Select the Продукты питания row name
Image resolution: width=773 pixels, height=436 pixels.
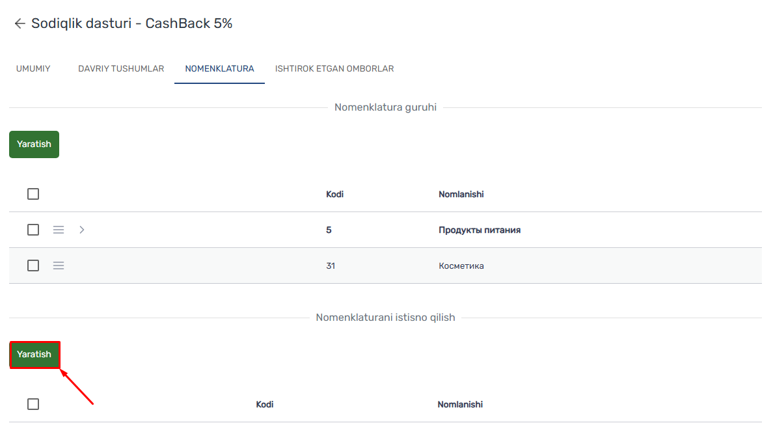pos(479,230)
